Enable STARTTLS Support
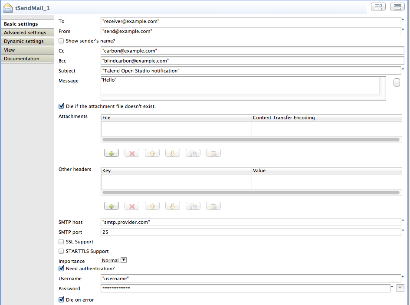Screen dimensions: 410x305 pyautogui.click(x=61, y=251)
